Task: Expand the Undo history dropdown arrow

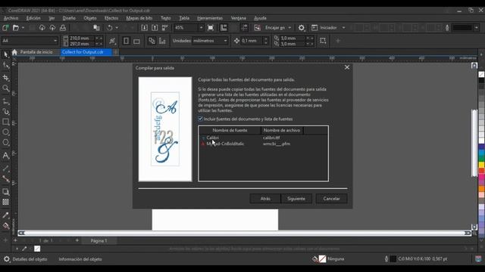Action: (x=117, y=28)
